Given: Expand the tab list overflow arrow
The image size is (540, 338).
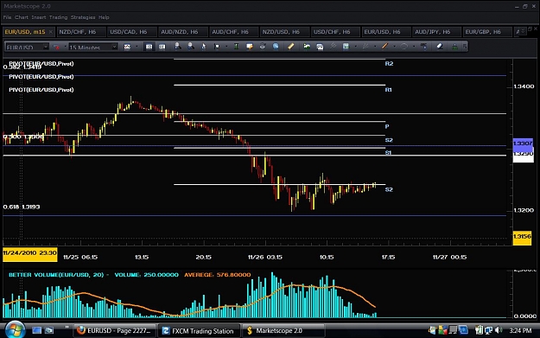Looking at the screenshot, I should 523,31.
